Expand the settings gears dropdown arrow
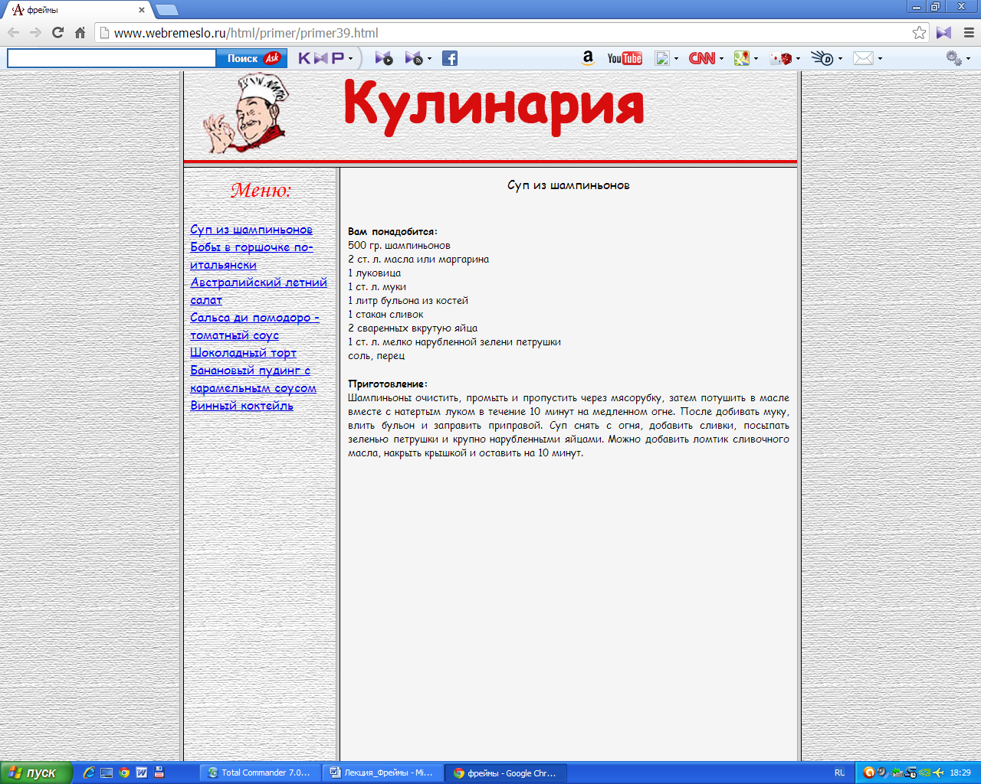The image size is (981, 784). coord(968,58)
